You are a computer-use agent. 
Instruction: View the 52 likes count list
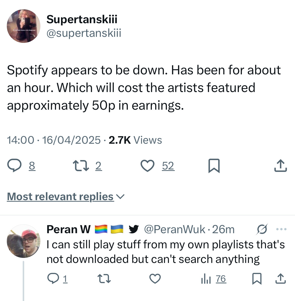coord(168,166)
